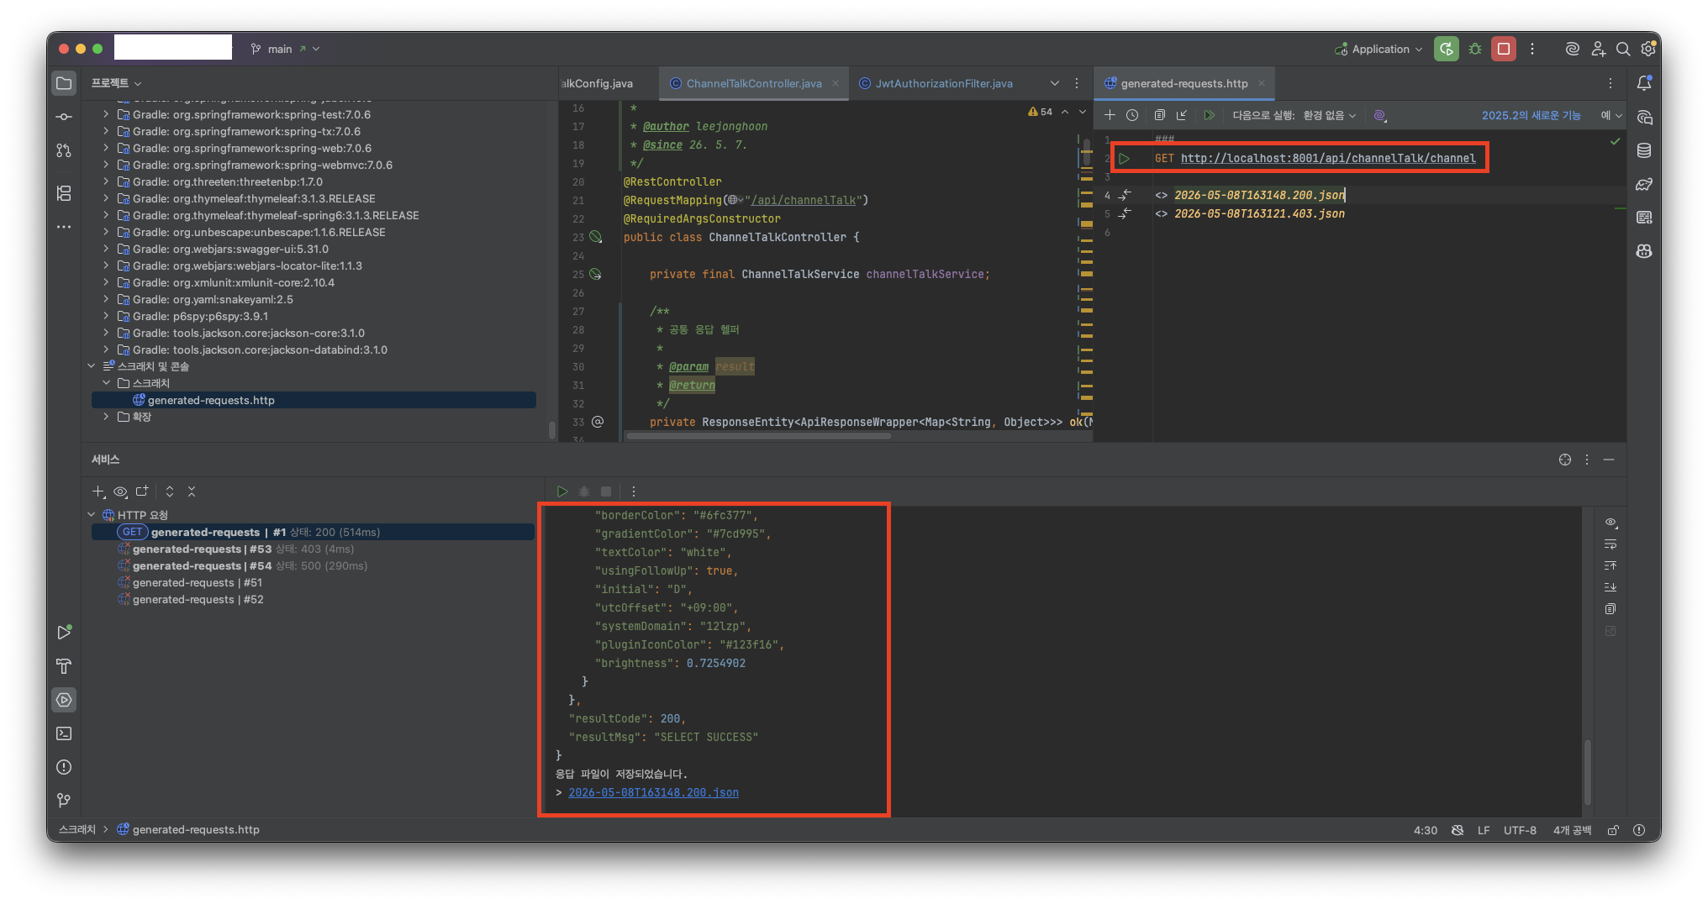Screen dimensions: 1708x904
Task: Toggle soft-wrap in response output panel
Action: pyautogui.click(x=1610, y=544)
